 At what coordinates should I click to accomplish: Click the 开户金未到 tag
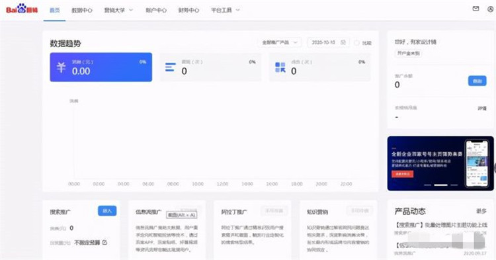point(409,53)
